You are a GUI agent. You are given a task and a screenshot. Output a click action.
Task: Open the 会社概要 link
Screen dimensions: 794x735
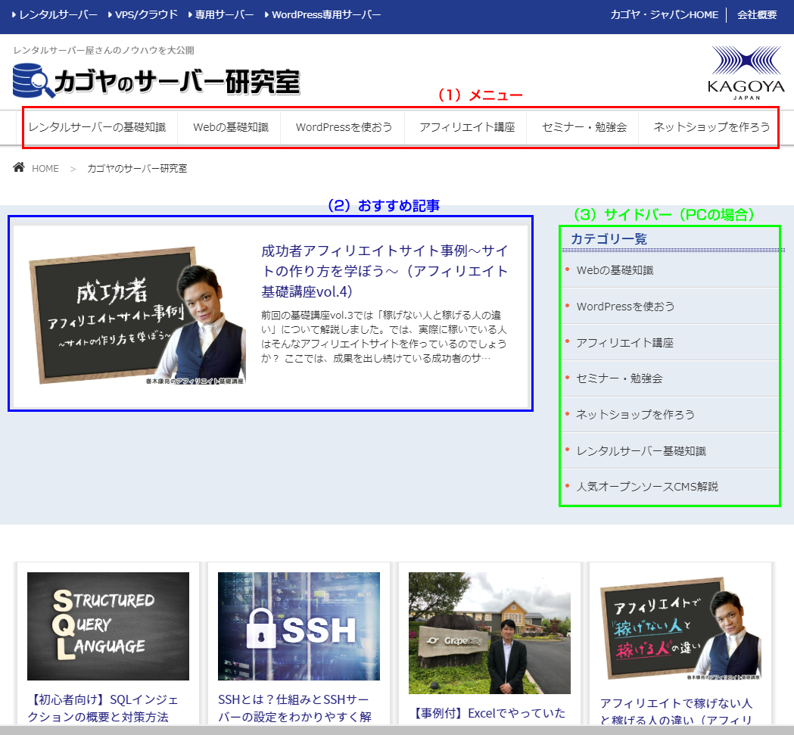pos(757,14)
